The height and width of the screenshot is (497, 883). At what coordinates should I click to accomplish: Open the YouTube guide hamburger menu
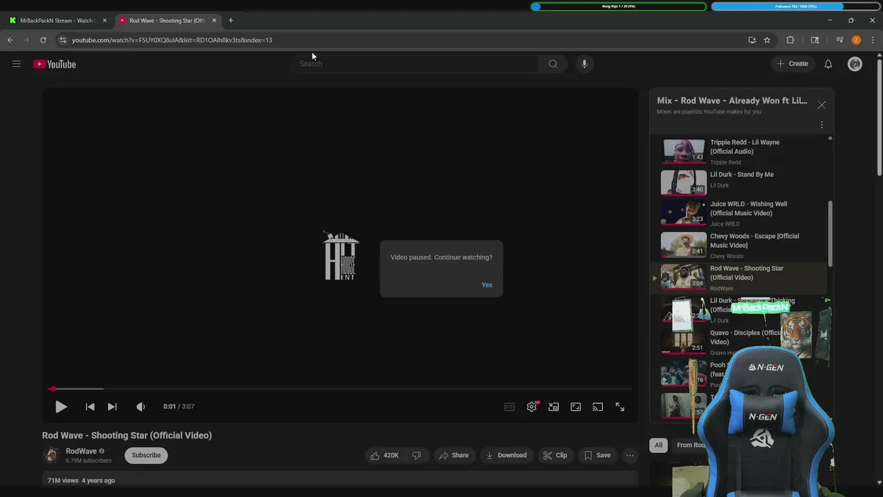pos(17,64)
